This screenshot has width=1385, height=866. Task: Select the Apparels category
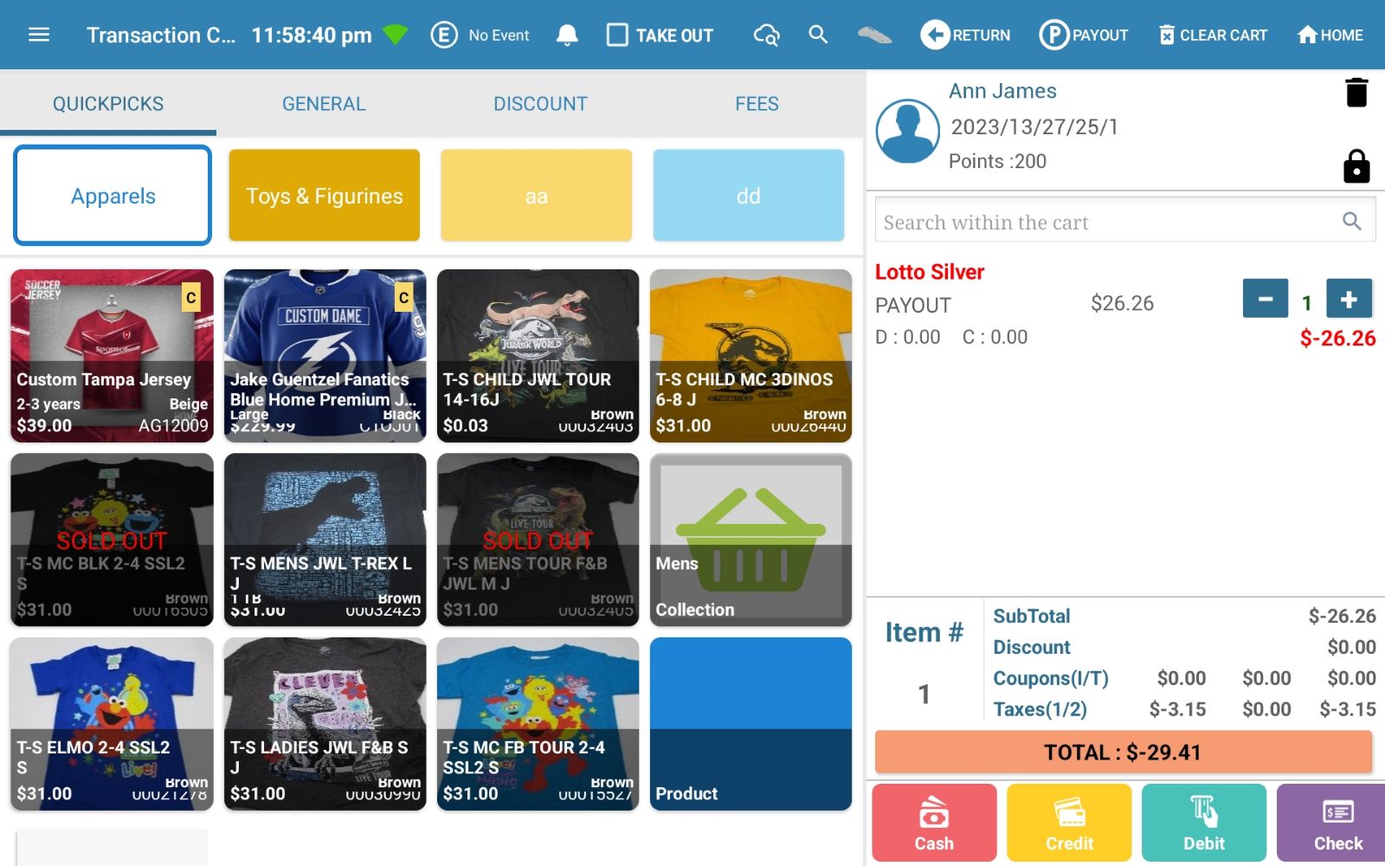click(x=113, y=196)
